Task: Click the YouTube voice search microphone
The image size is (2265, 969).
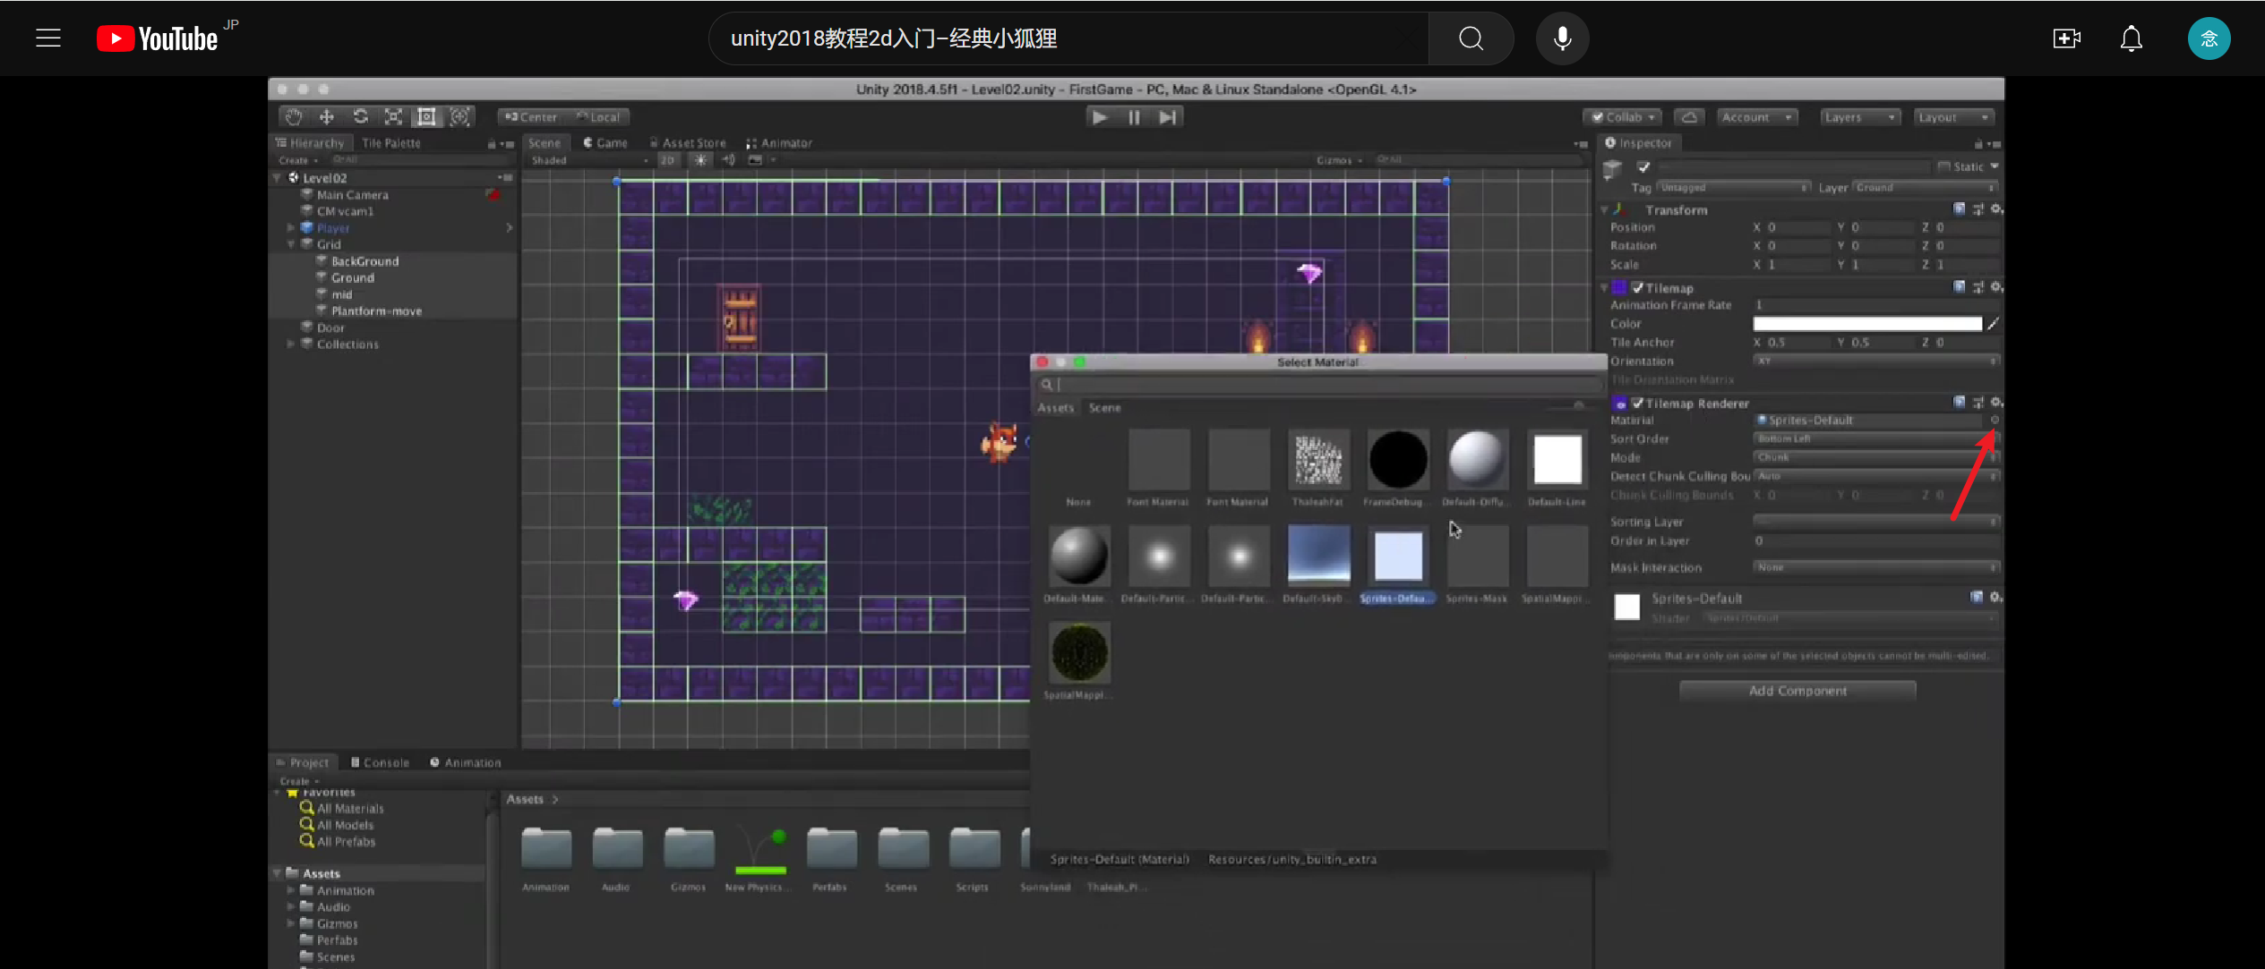Action: [x=1562, y=38]
